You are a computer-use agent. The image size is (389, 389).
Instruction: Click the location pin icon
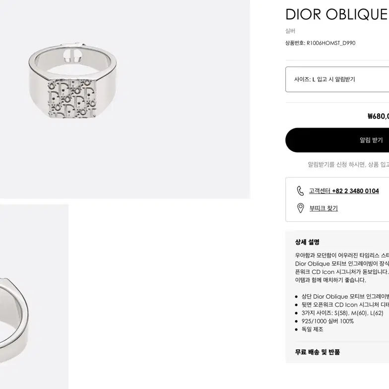pyautogui.click(x=301, y=208)
